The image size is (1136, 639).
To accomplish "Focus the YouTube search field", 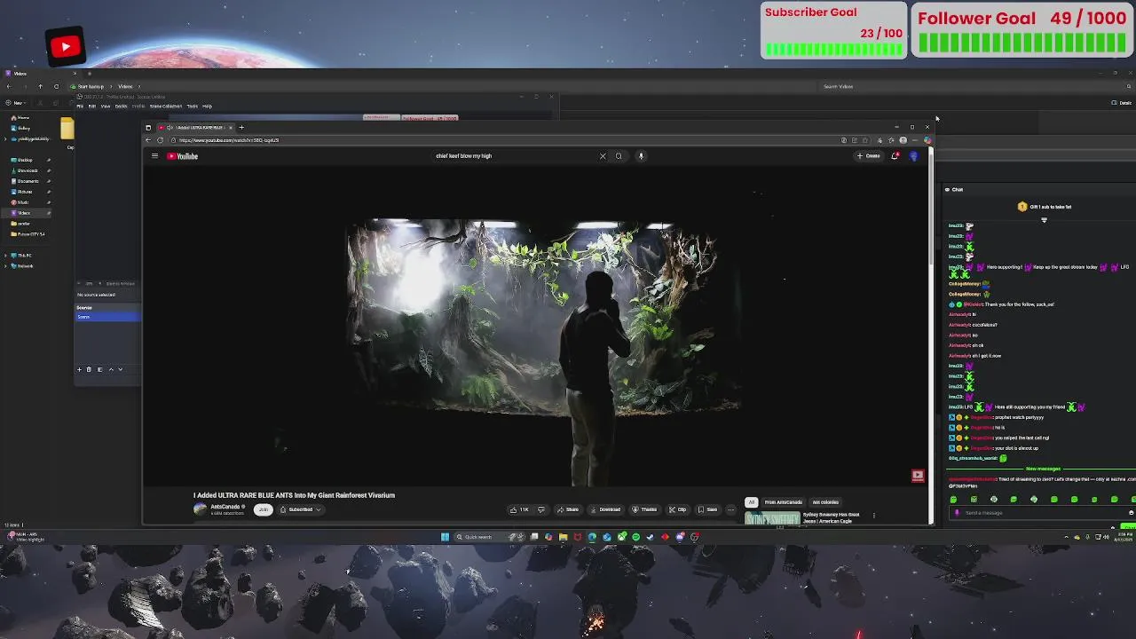I will click(x=515, y=156).
